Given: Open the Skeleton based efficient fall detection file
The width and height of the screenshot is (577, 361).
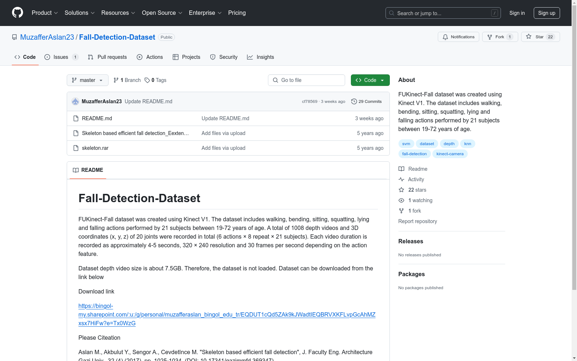Looking at the screenshot, I should (135, 133).
